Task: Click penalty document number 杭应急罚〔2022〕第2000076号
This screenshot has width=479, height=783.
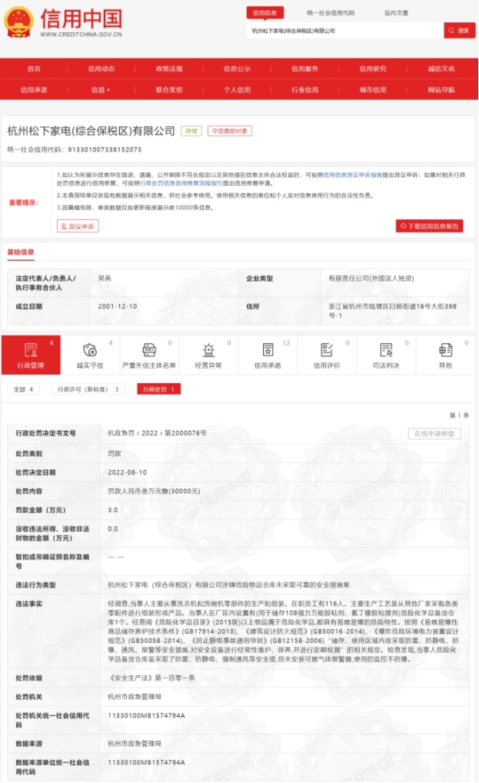Action: (157, 433)
